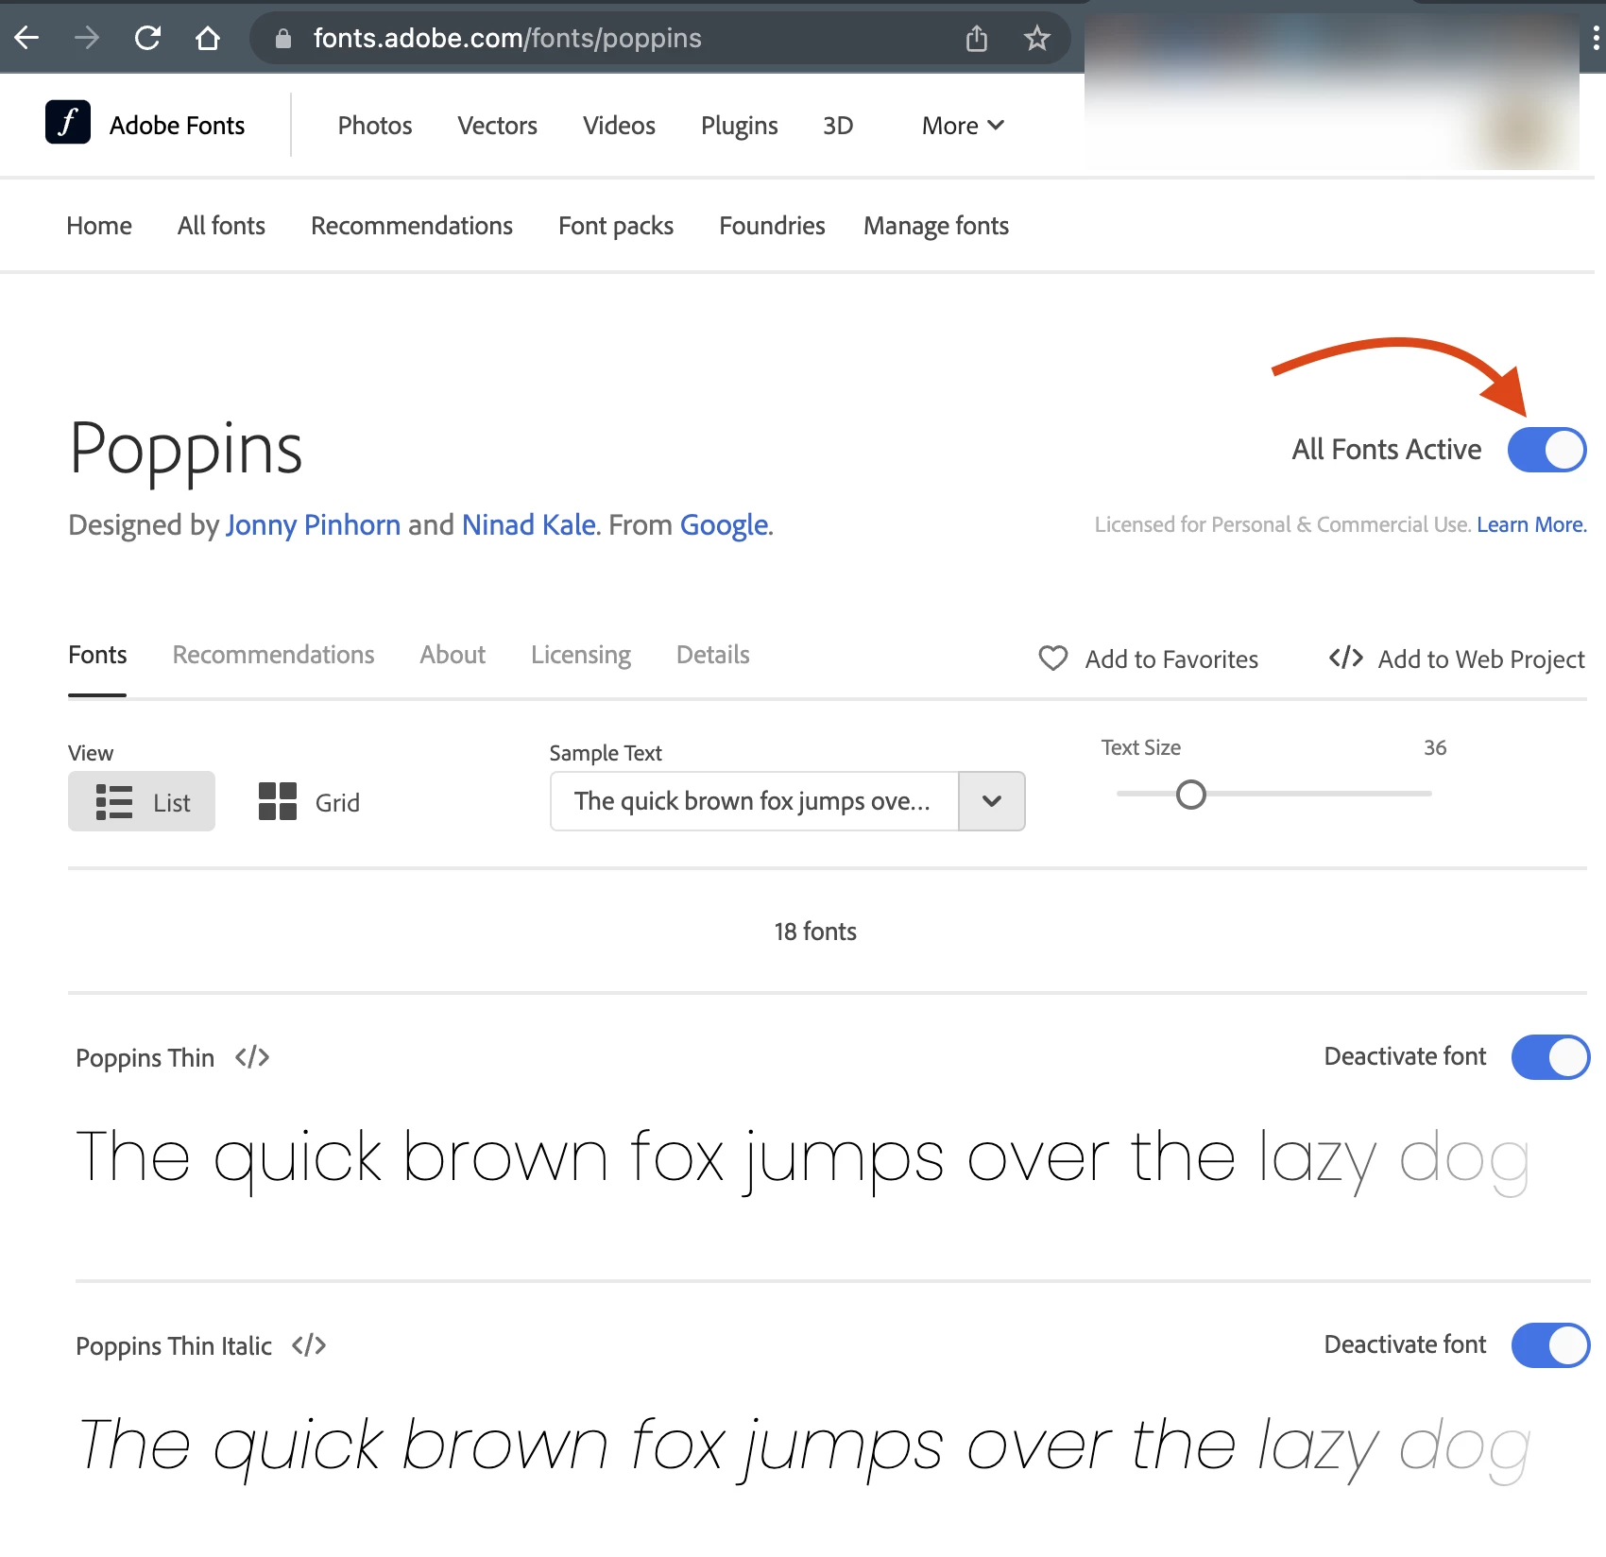
Task: Click the share icon in address bar
Action: coord(977,38)
